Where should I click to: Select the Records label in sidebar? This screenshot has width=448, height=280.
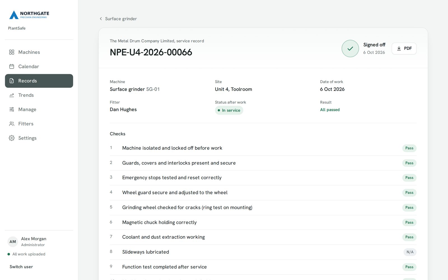(x=27, y=81)
